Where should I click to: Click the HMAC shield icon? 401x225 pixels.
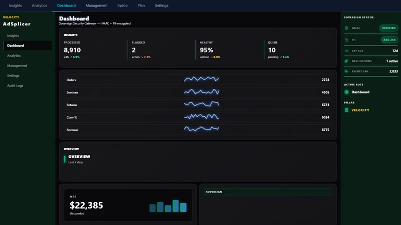pyautogui.click(x=346, y=28)
